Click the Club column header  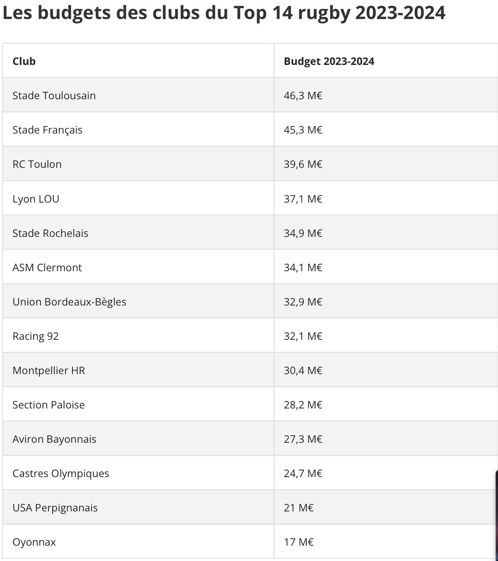tap(24, 61)
